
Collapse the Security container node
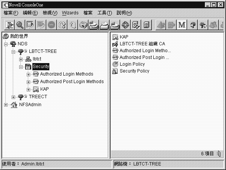pos(21,67)
